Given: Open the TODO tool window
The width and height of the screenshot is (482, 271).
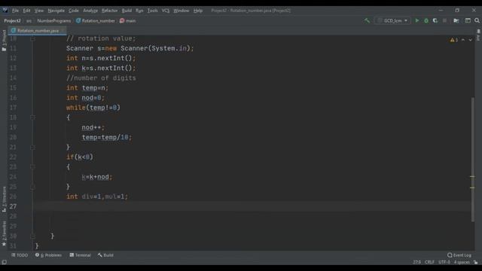Looking at the screenshot, I should (20, 255).
